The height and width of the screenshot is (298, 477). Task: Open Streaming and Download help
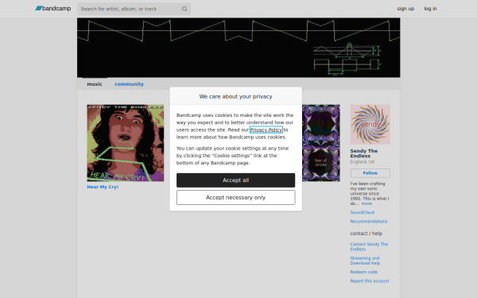(x=365, y=261)
